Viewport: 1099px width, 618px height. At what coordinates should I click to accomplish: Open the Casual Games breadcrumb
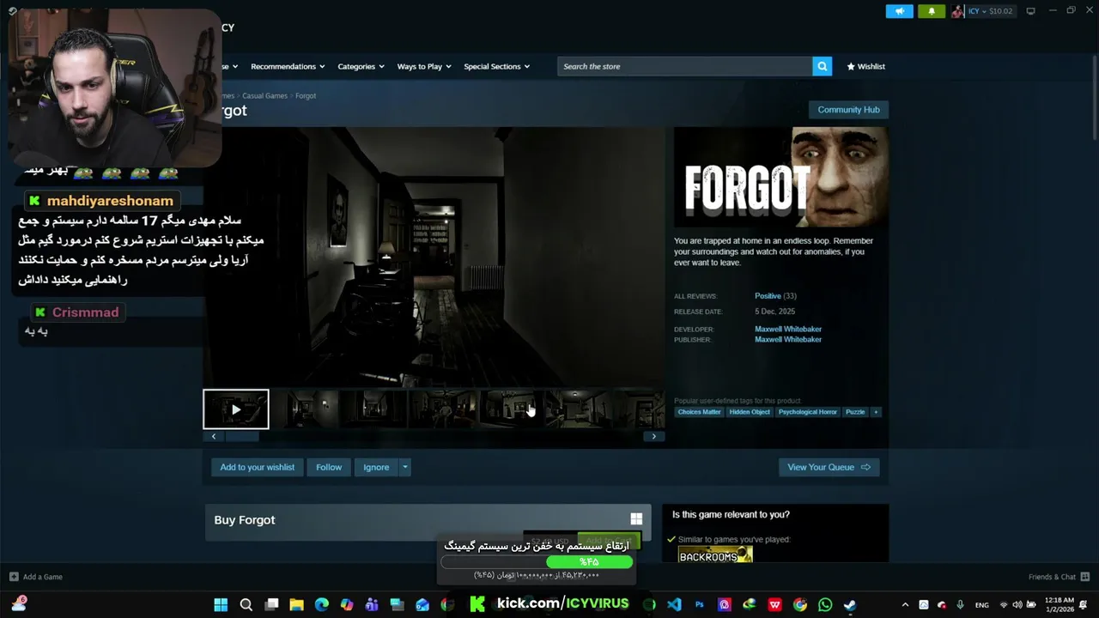coord(264,95)
